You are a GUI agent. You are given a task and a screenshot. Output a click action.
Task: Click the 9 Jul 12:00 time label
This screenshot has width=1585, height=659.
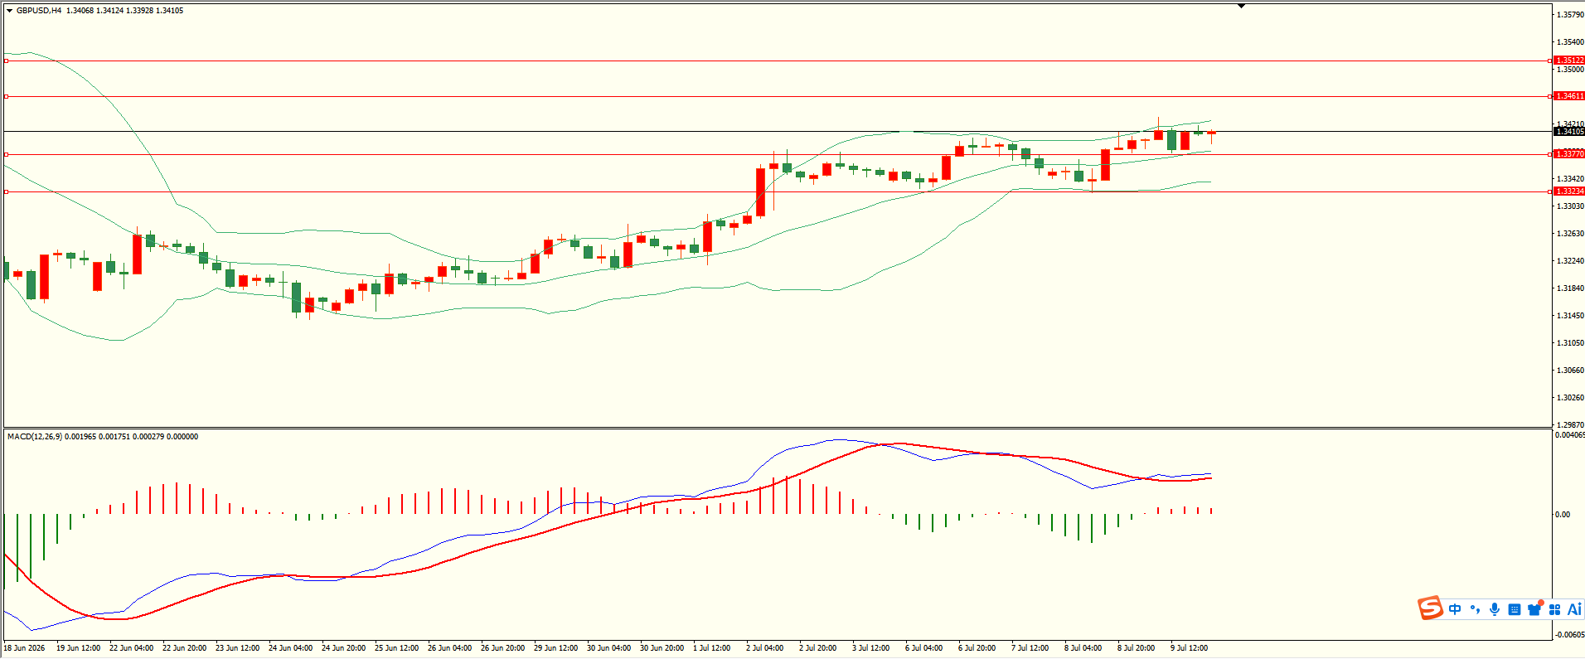[1189, 648]
